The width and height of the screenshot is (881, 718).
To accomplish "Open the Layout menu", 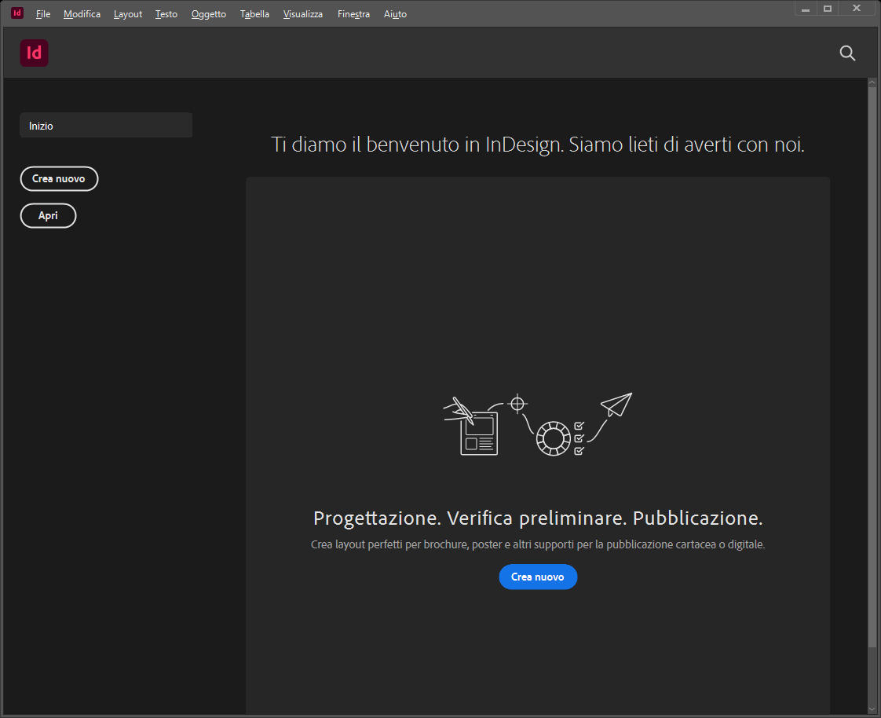I will click(x=127, y=14).
